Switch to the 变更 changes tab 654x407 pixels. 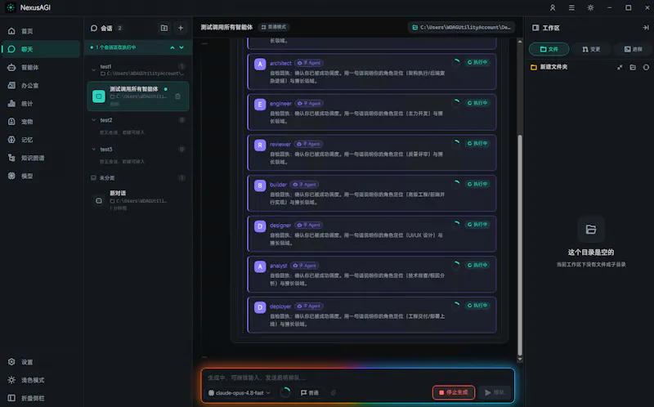pyautogui.click(x=591, y=49)
